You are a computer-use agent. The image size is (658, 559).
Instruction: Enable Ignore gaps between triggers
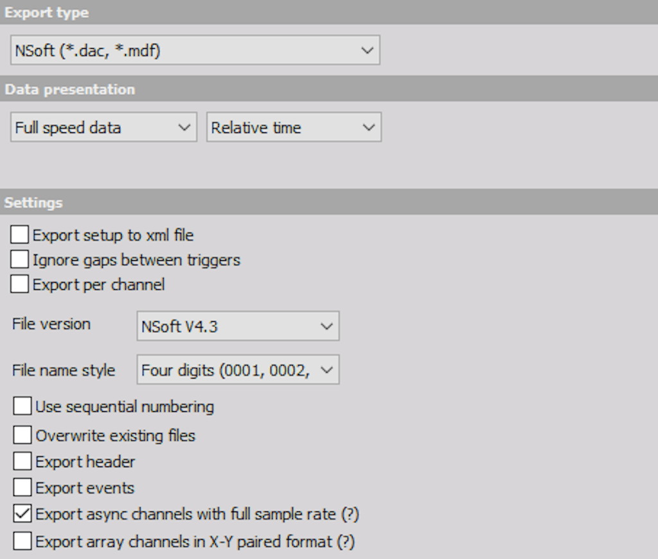tap(20, 260)
